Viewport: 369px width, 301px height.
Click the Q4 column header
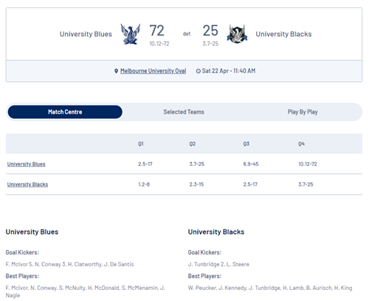point(301,144)
